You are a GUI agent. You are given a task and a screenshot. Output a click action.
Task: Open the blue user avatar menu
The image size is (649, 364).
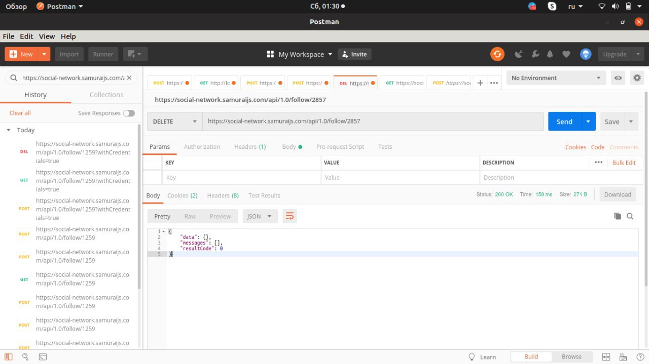[x=586, y=54]
